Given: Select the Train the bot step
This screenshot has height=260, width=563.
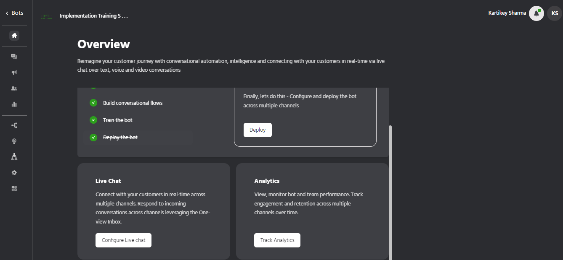Looking at the screenshot, I should [118, 120].
